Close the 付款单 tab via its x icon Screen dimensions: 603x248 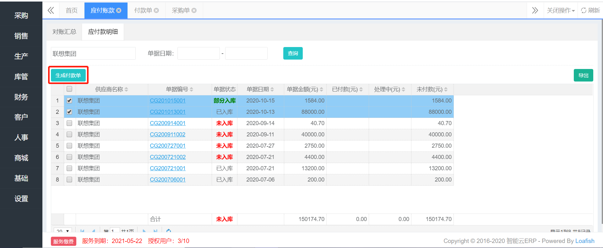coord(156,10)
